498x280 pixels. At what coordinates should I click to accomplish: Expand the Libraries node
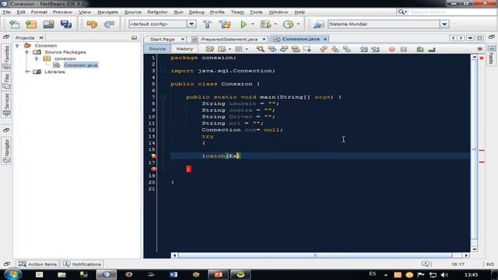point(27,72)
